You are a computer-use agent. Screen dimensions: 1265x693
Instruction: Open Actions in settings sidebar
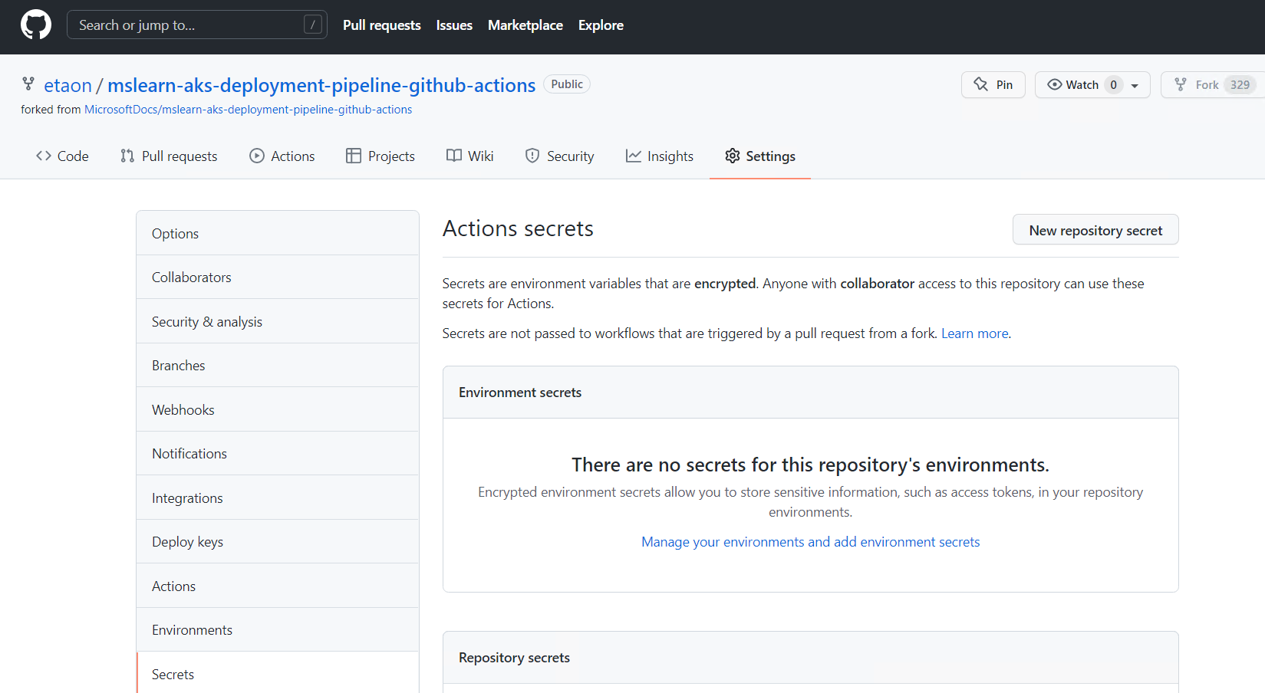tap(278, 586)
